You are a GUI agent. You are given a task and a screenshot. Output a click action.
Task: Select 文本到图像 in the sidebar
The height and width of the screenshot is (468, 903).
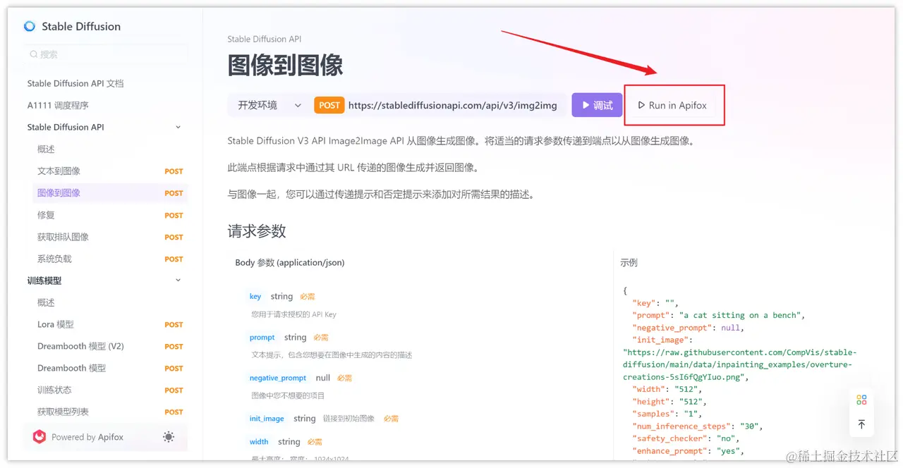tap(60, 171)
